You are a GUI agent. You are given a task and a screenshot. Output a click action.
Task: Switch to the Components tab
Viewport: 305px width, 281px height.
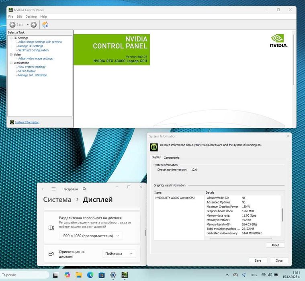coord(171,158)
